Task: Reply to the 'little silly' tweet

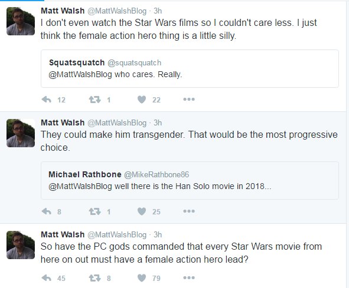Action: pyautogui.click(x=47, y=100)
